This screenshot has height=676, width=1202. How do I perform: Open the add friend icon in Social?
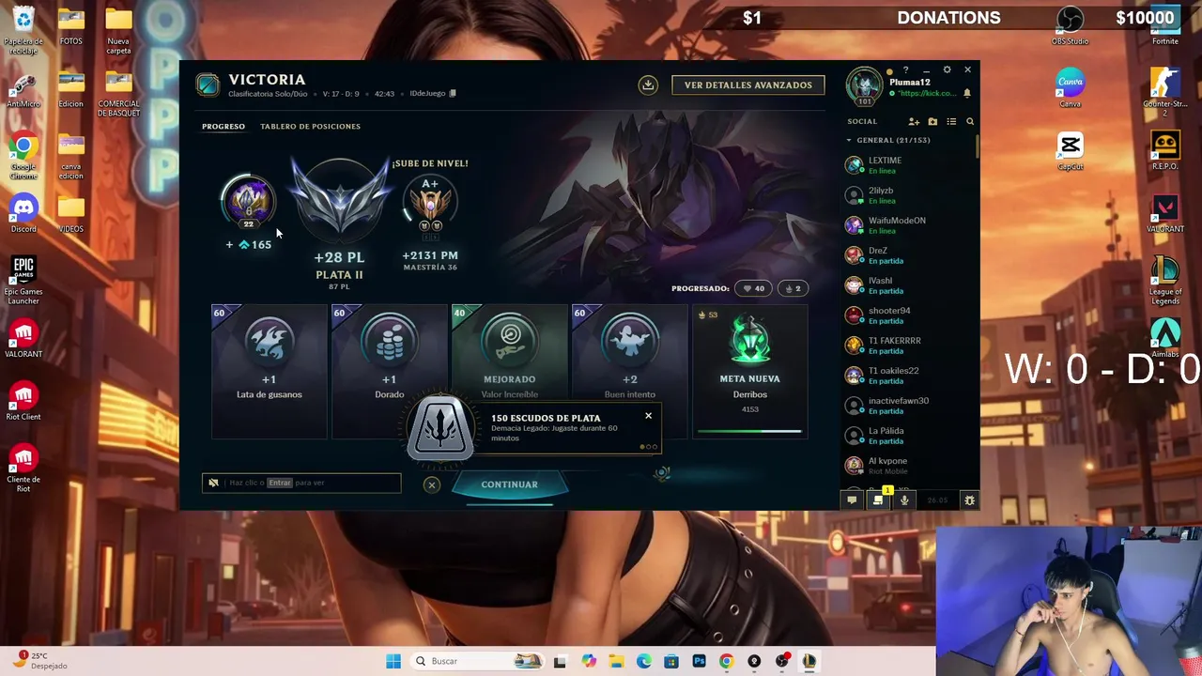pyautogui.click(x=914, y=121)
